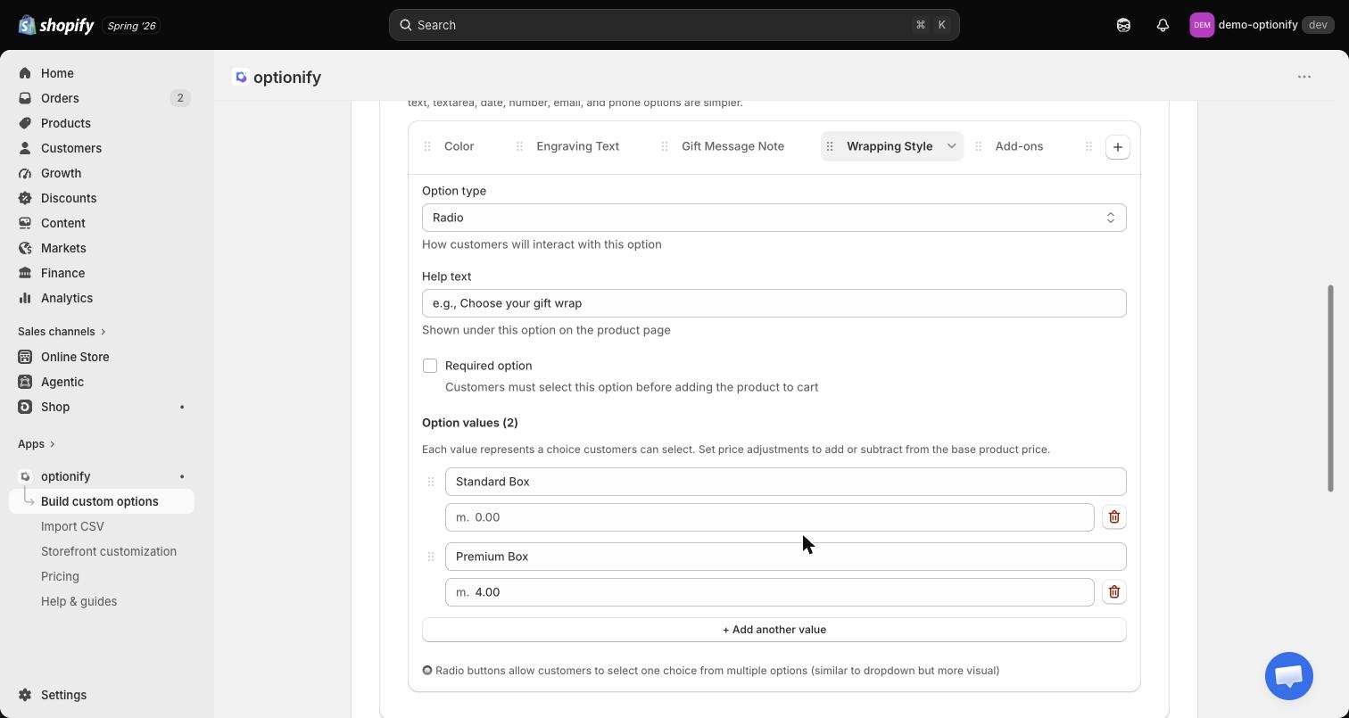Open the three-dot more actions menu

click(1304, 77)
